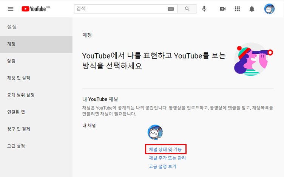Viewport: 284px width, 177px height.
Task: Open account menu via top-right avatar
Action: point(269,9)
